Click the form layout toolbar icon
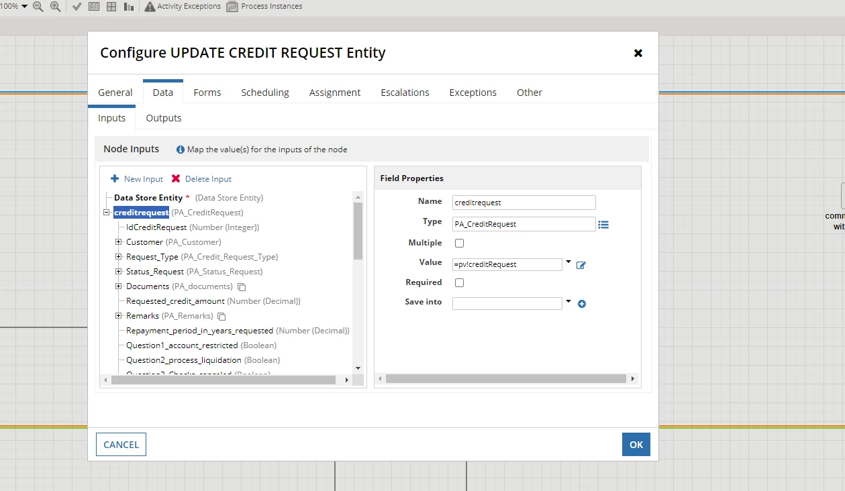845x491 pixels. 94,6
